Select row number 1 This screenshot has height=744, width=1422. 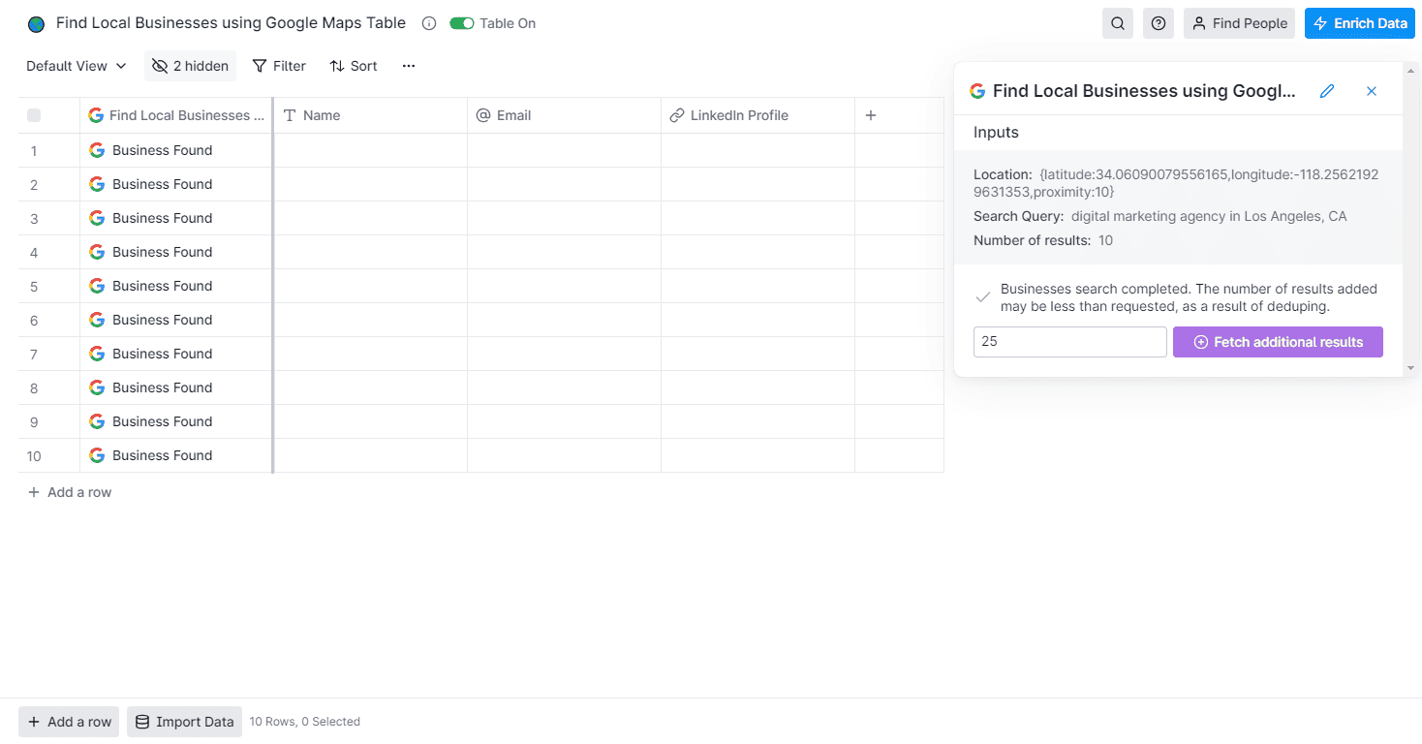point(34,151)
